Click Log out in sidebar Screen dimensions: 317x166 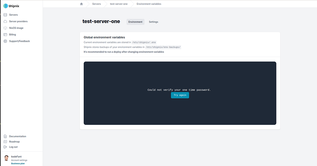[13, 147]
